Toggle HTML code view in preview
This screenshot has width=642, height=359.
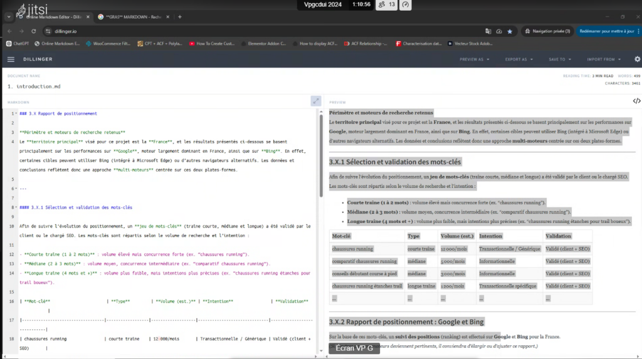[x=636, y=101]
